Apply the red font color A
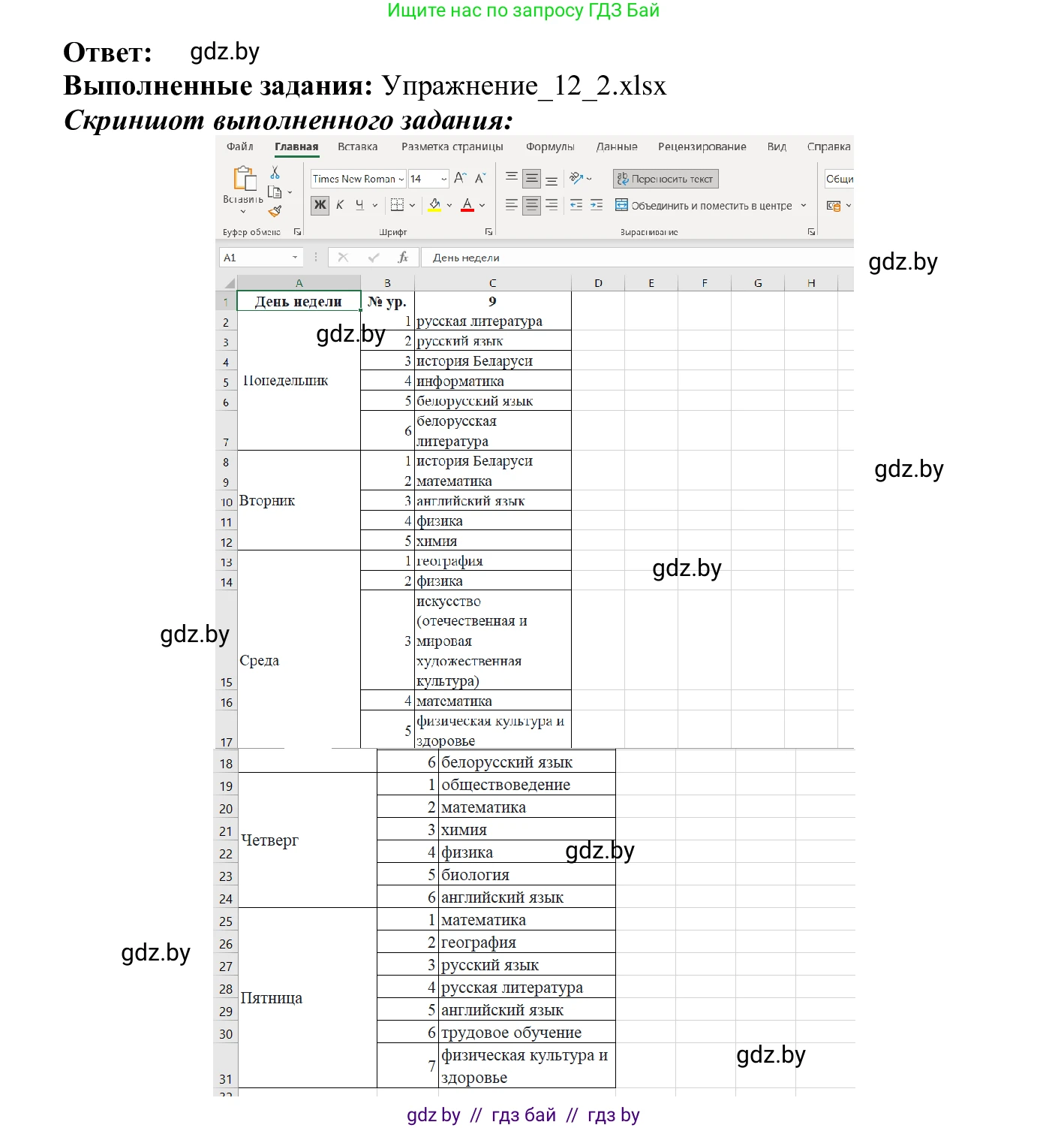1049x1128 pixels. click(x=467, y=205)
